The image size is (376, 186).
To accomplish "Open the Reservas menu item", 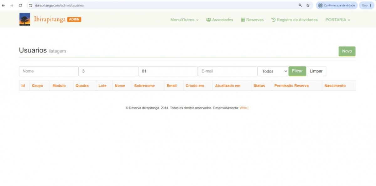I will click(252, 20).
